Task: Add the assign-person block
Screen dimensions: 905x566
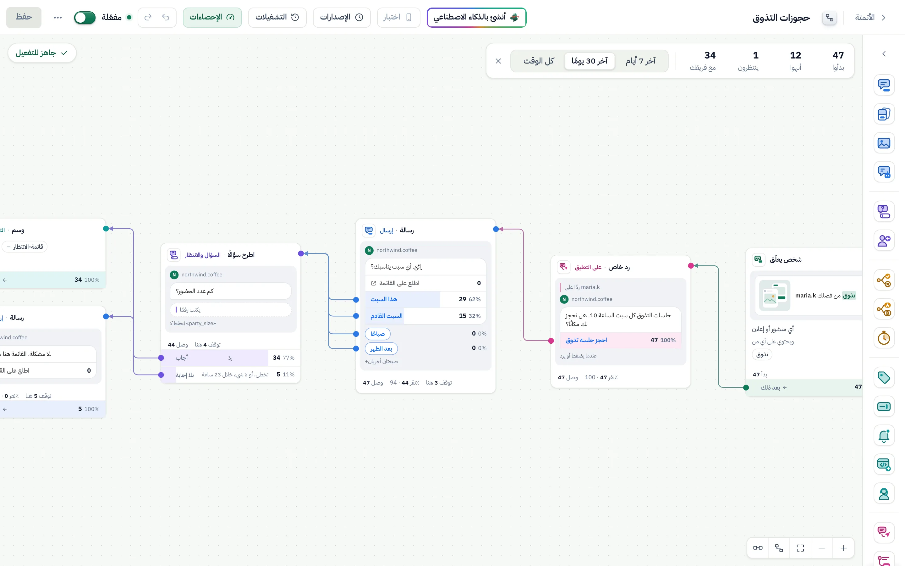Action: 884,240
